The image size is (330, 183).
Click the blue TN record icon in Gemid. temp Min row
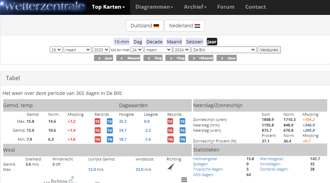pyautogui.click(x=110, y=139)
